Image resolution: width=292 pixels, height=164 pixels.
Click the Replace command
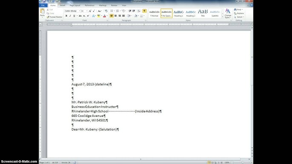tap(239, 14)
